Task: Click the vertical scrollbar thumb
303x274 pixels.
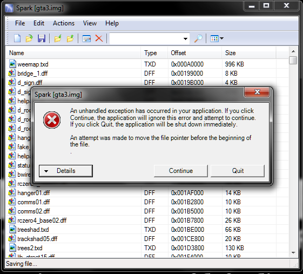Action: coord(293,60)
